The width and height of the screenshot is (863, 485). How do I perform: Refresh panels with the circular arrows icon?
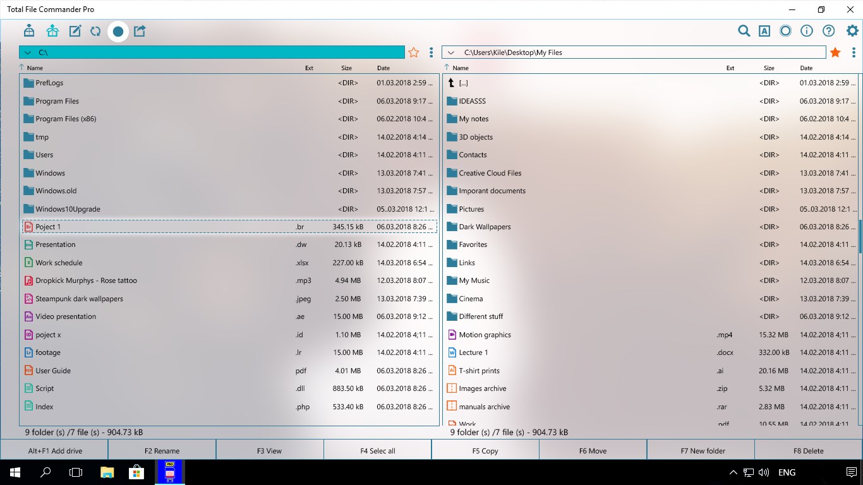tap(95, 31)
